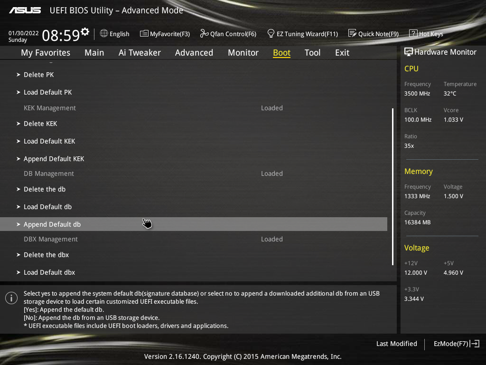Click the Hot Keys question mark icon
Screen dimensions: 486x365
pos(413,33)
